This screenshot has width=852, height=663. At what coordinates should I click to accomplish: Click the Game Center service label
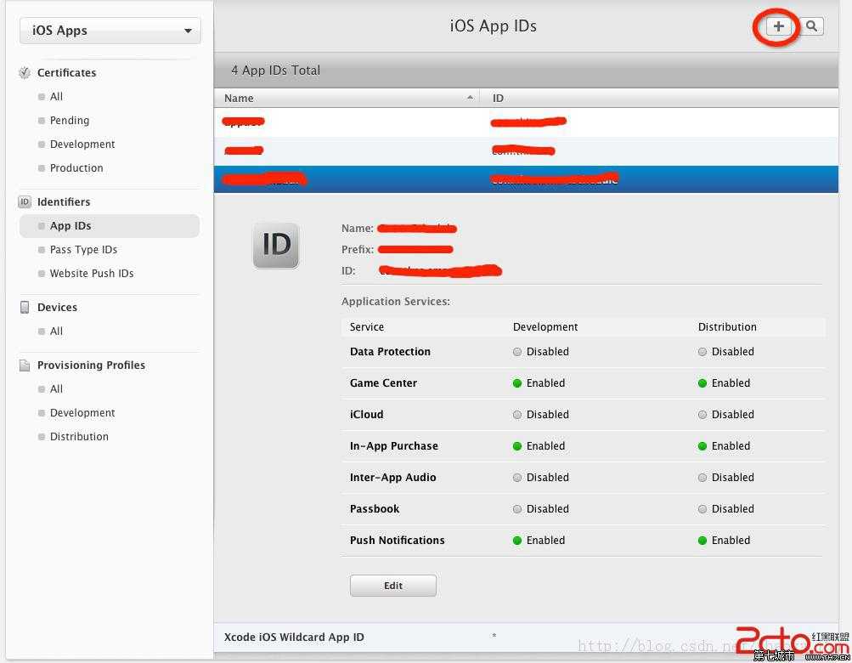tap(383, 383)
